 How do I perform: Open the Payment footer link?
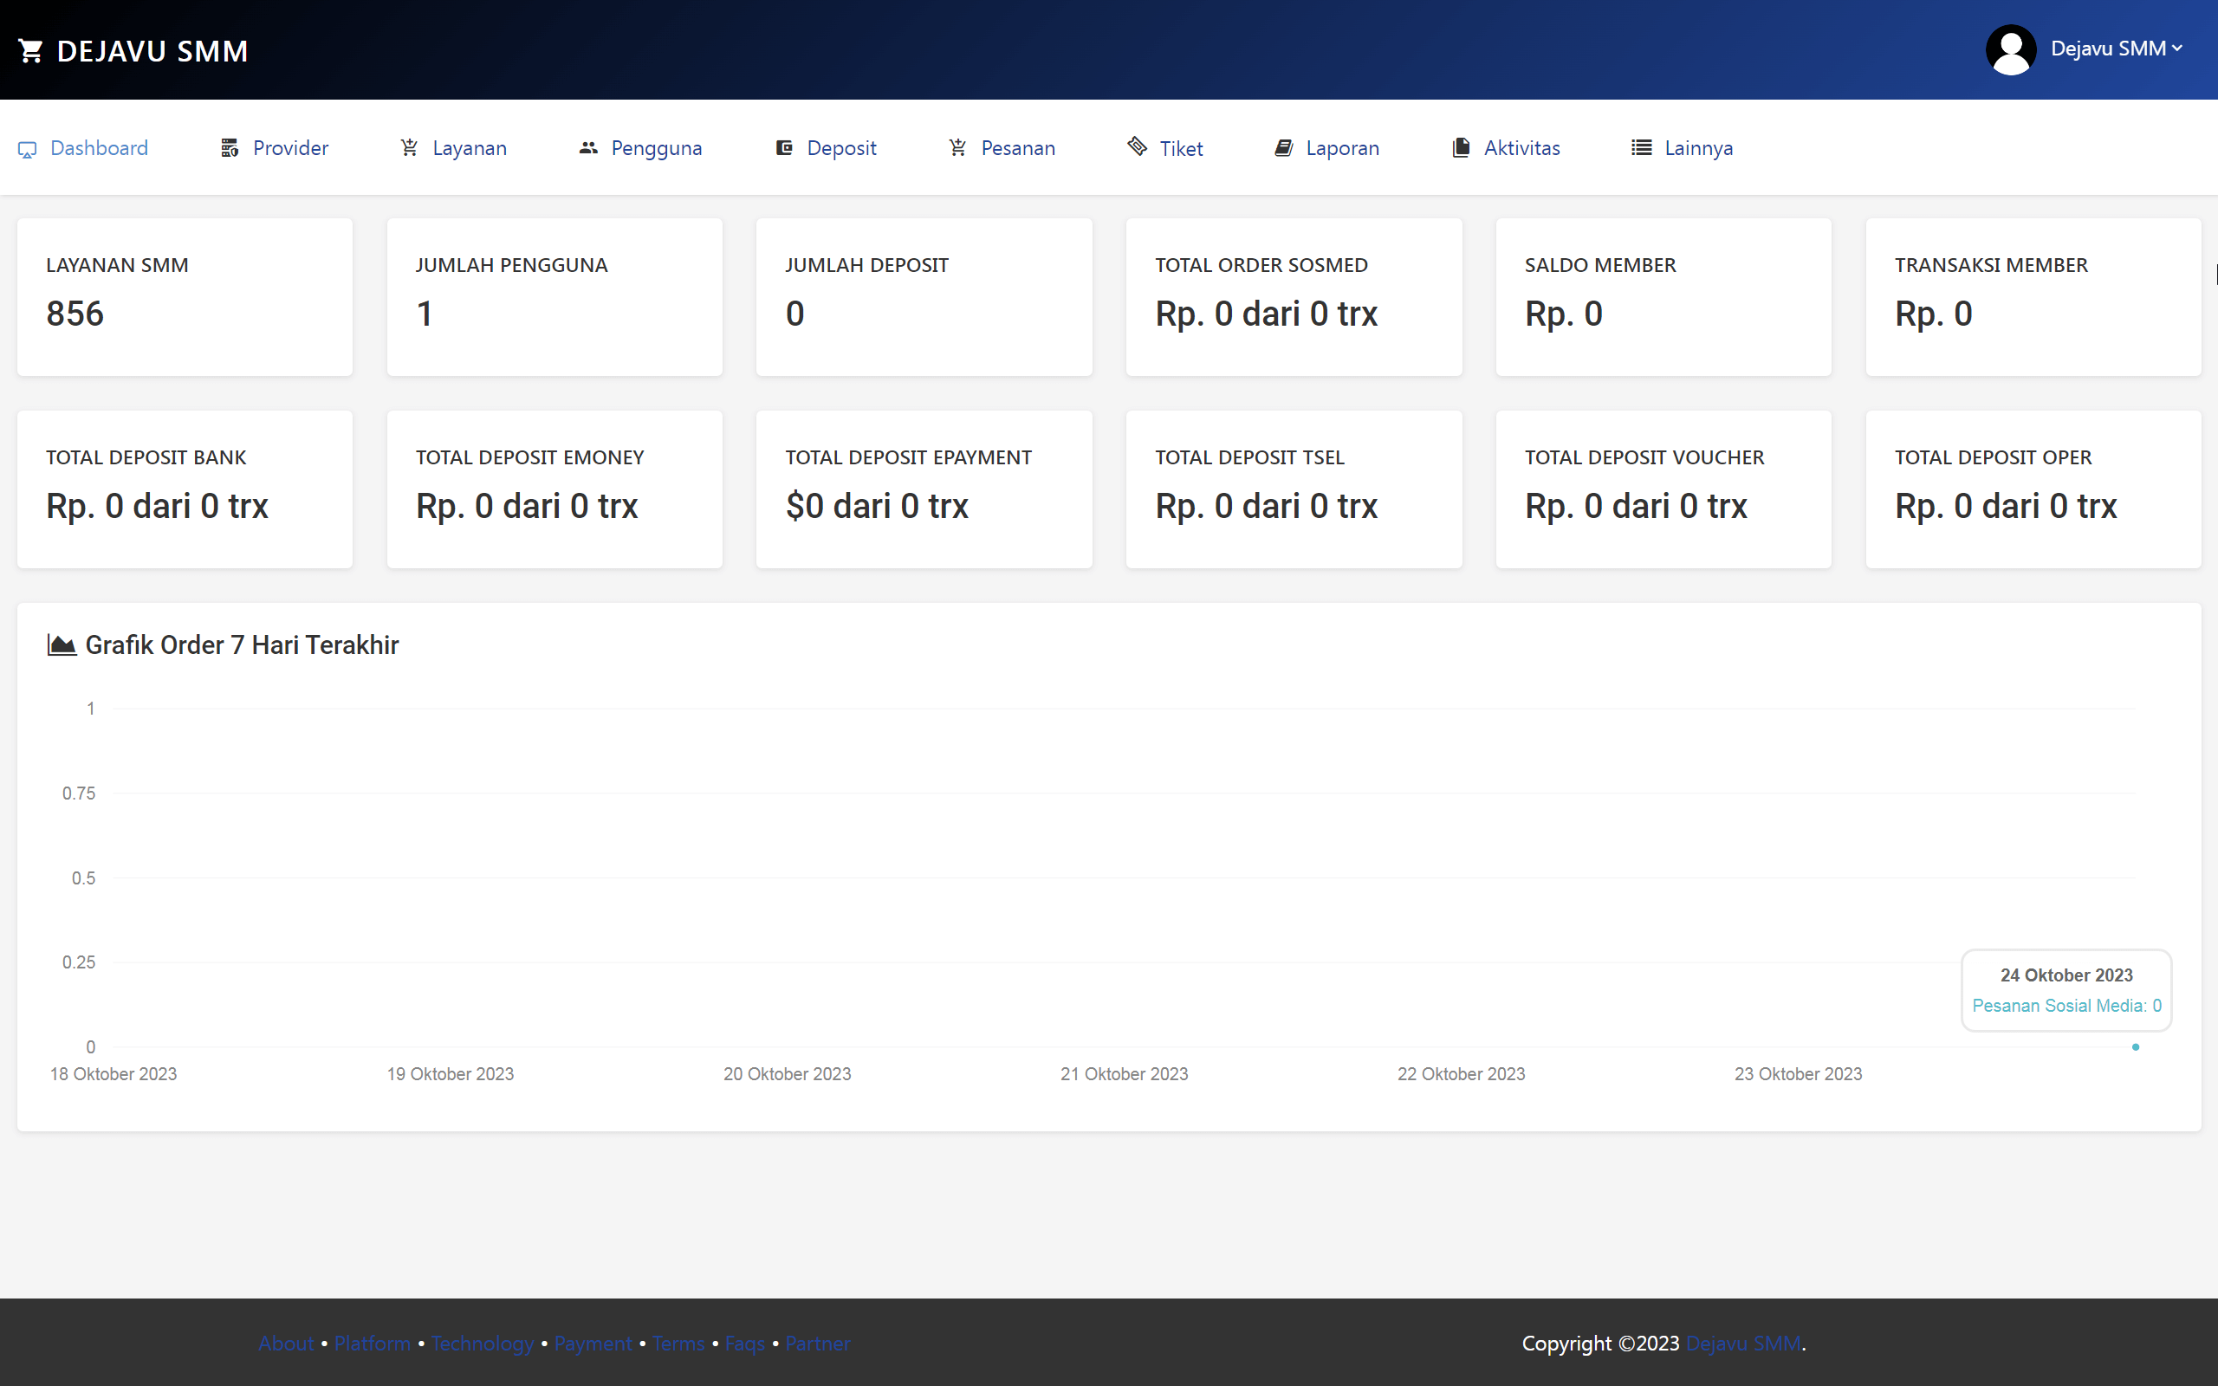pos(593,1343)
